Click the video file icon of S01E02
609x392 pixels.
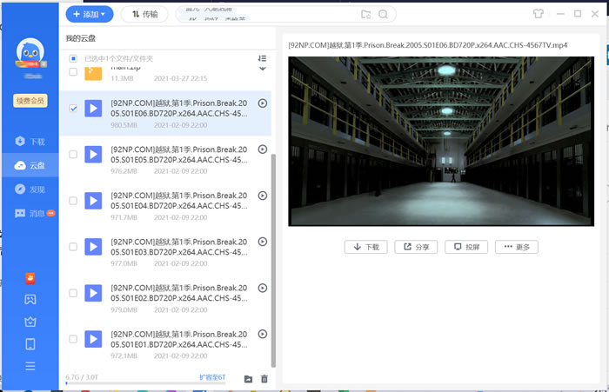(93, 293)
